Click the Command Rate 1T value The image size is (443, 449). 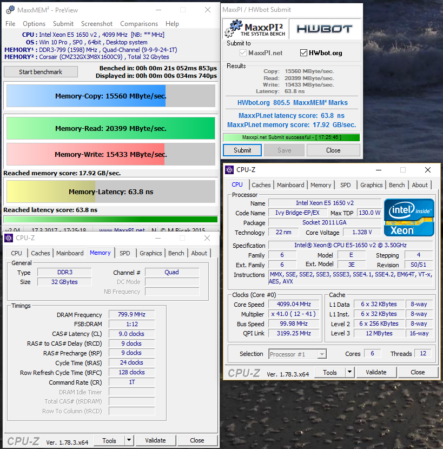point(132,382)
